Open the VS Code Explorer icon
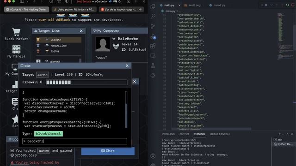Viewport: 296px width, 166px height. point(153,6)
